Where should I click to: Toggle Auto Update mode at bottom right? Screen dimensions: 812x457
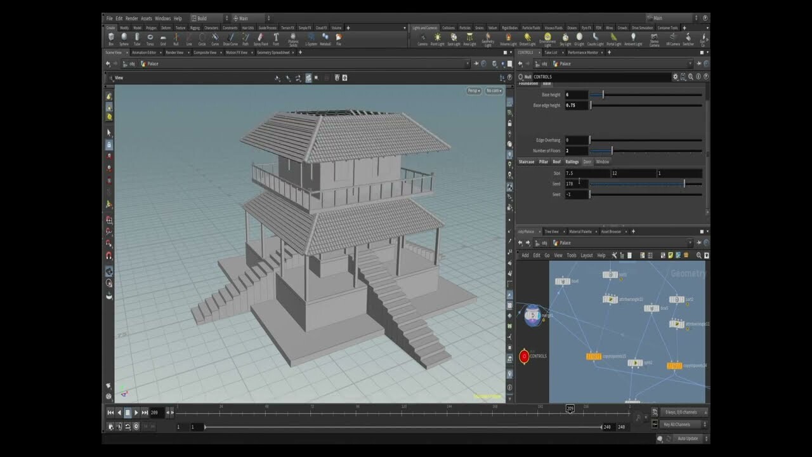(688, 438)
